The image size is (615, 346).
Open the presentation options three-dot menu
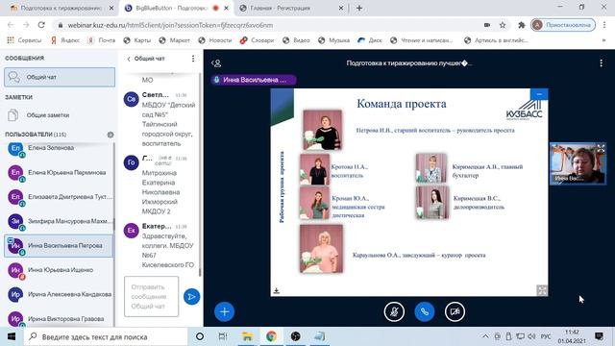point(601,63)
